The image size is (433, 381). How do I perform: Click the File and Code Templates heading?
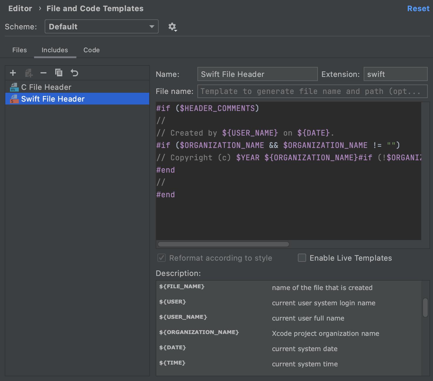coord(95,9)
